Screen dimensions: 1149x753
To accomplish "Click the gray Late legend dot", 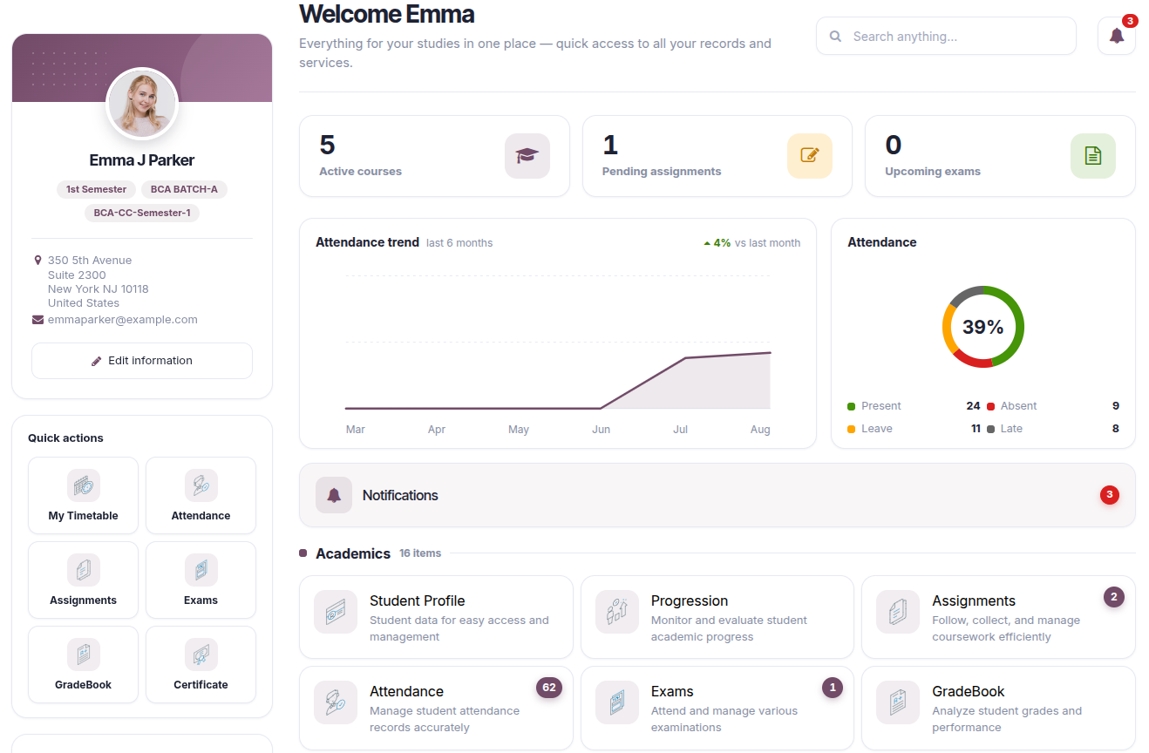I will click(x=990, y=429).
